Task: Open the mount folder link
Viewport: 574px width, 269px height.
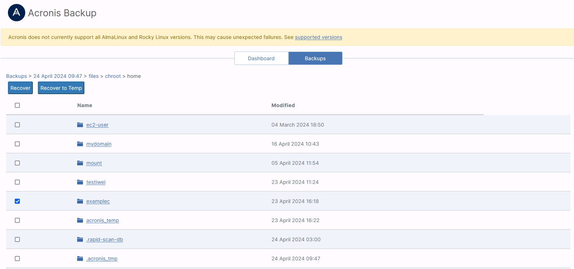Action: tap(94, 163)
